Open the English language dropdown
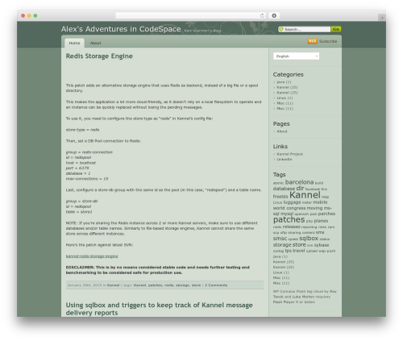Image resolution: width=403 pixels, height=341 pixels. [296, 56]
